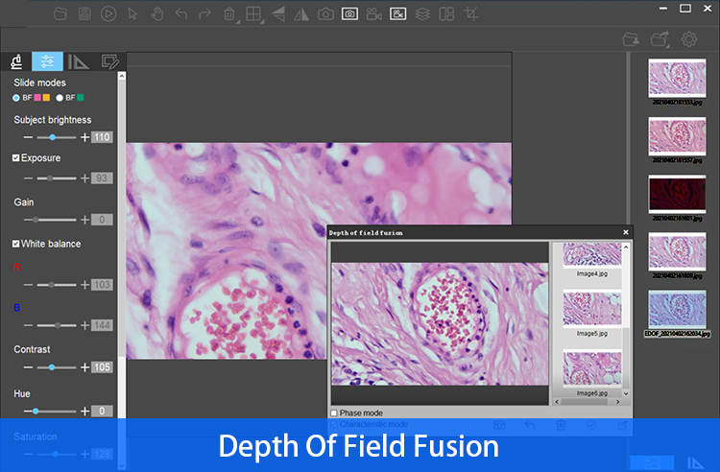Click the red channel value 103
The width and height of the screenshot is (720, 472).
pos(102,285)
